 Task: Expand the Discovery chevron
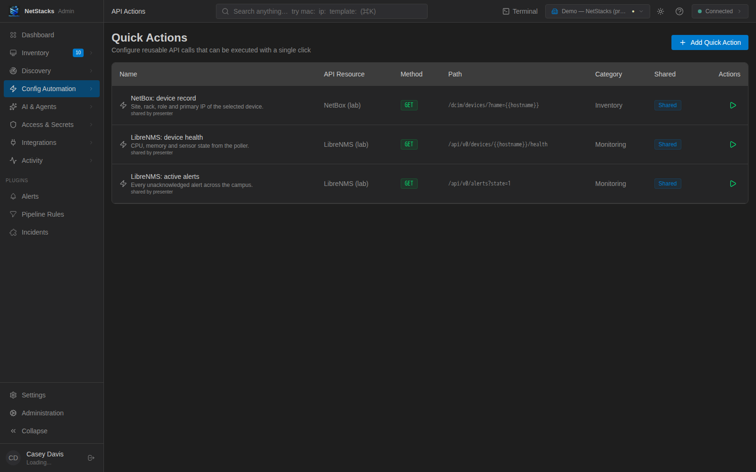point(91,71)
